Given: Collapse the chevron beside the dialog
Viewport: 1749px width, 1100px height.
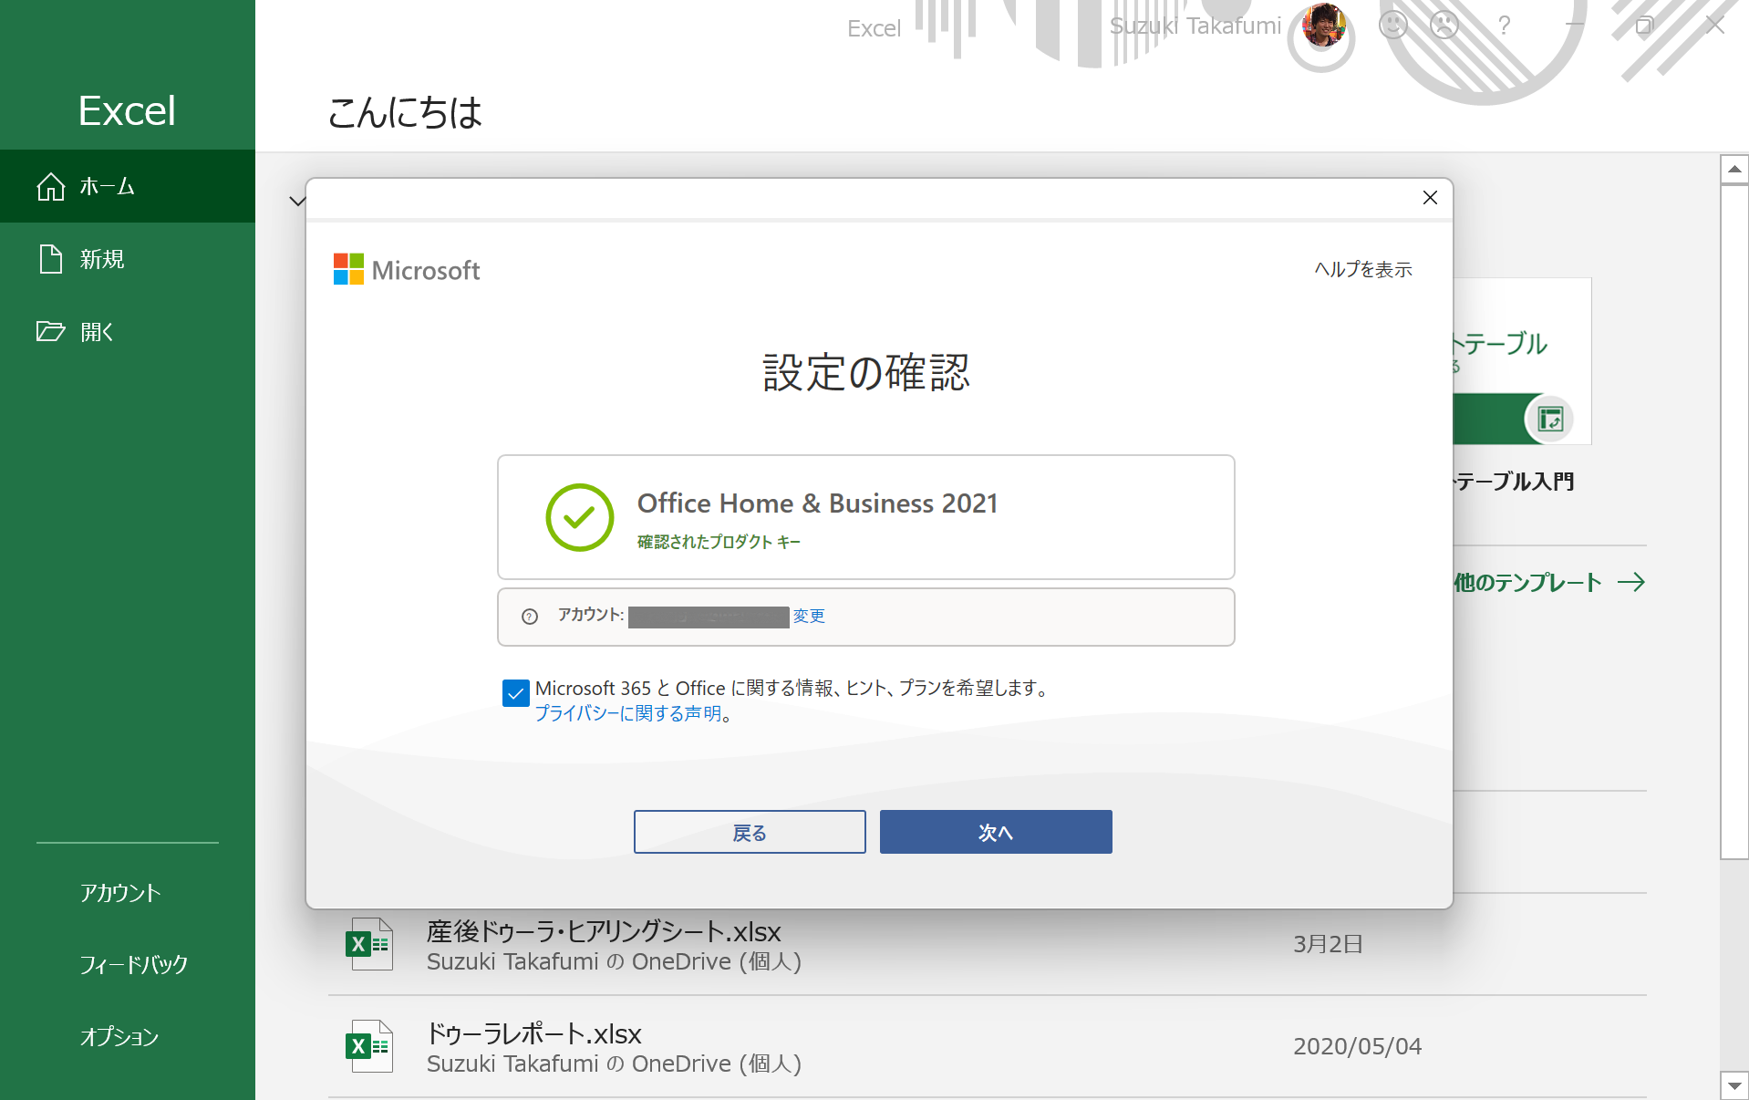Looking at the screenshot, I should pos(296,201).
